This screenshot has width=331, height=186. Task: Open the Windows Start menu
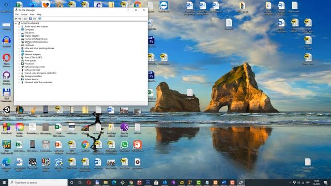tap(4, 182)
